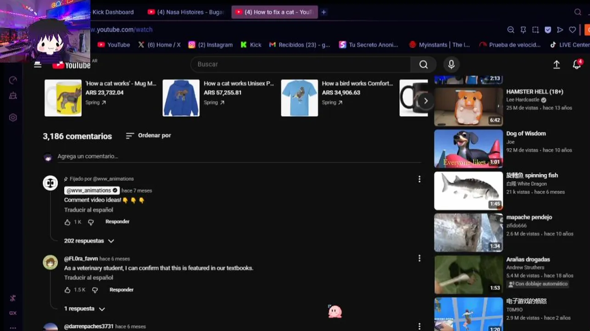Screen dimensions: 590x331
Task: Open TikTok LIVE Center bookmark
Action: pos(569,45)
